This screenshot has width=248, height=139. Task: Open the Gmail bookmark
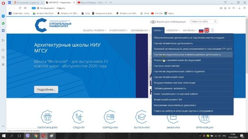(145, 14)
